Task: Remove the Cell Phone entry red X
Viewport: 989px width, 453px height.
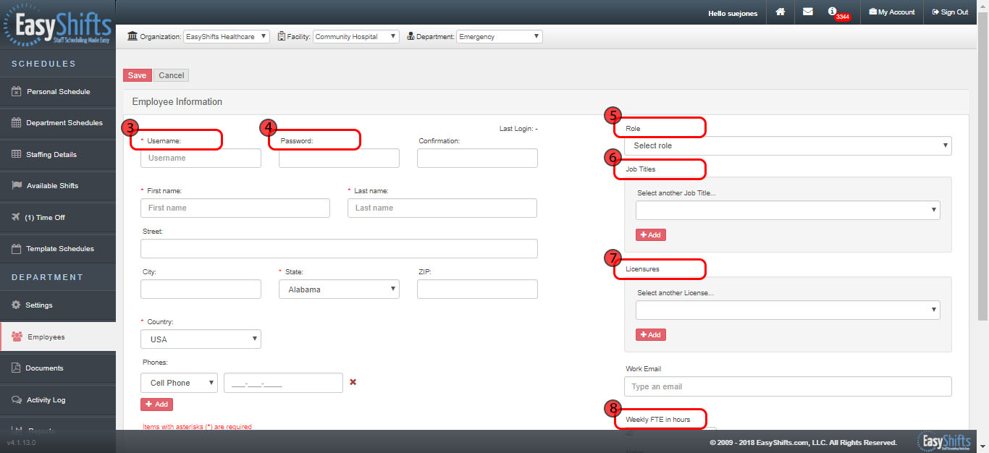Action: (353, 382)
